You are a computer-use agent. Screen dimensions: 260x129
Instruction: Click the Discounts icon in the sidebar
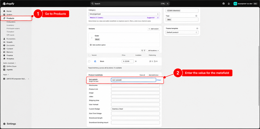(x=4, y=45)
